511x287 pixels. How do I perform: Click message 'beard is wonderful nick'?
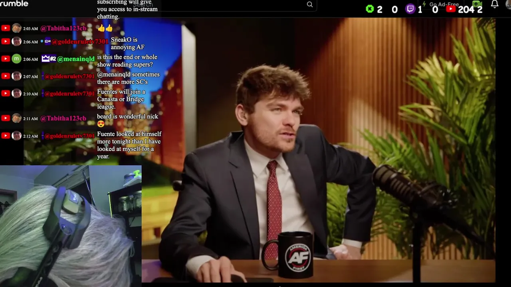[x=127, y=116]
